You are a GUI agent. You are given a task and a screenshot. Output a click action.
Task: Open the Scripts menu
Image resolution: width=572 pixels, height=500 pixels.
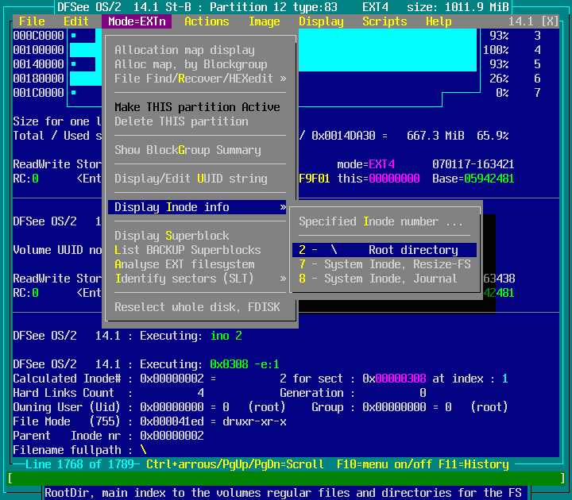click(385, 21)
